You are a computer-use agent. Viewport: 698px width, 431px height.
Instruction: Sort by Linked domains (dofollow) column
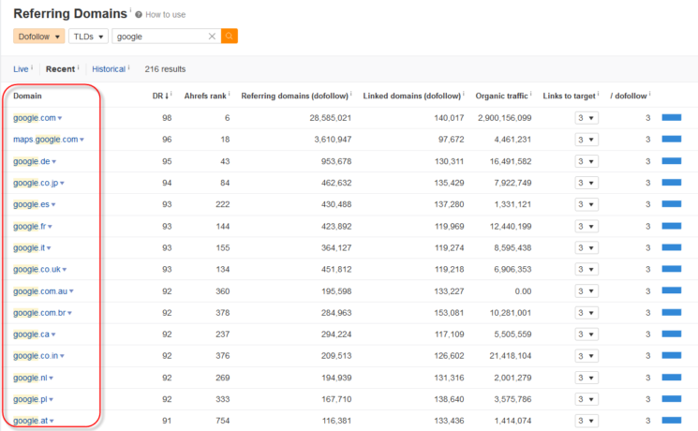(x=411, y=96)
